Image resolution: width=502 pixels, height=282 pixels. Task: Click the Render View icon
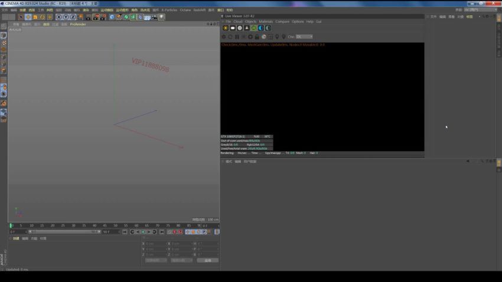click(88, 17)
